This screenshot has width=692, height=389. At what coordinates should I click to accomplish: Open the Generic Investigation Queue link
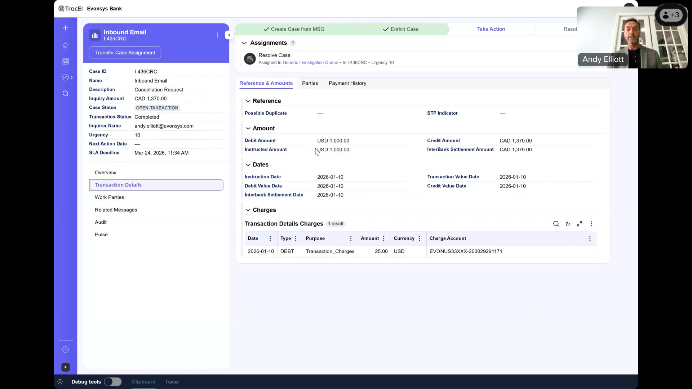coord(311,62)
